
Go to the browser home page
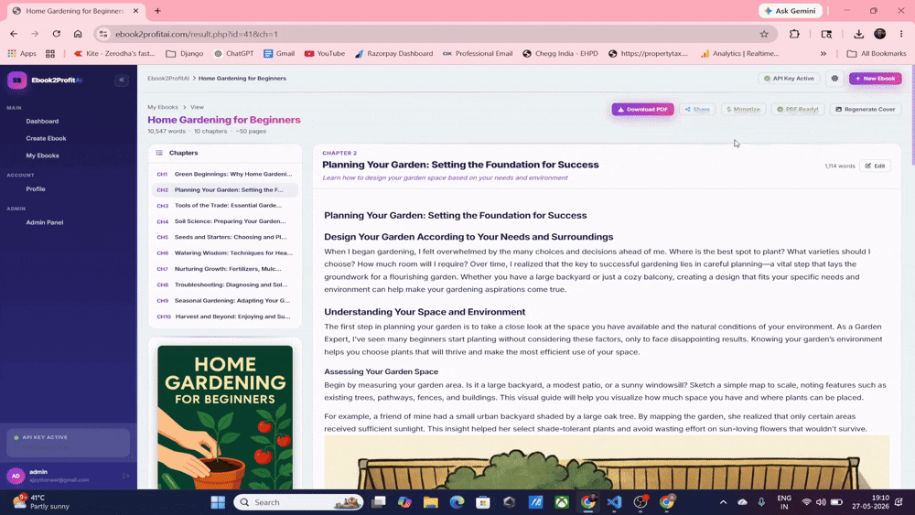pyautogui.click(x=78, y=34)
